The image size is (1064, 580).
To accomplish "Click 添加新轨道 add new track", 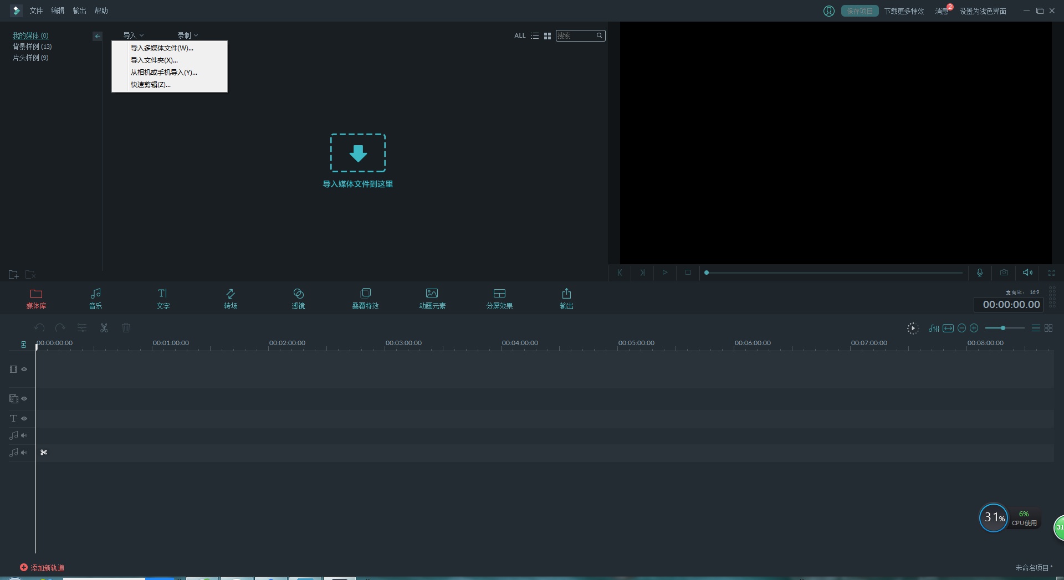I will (x=42, y=568).
